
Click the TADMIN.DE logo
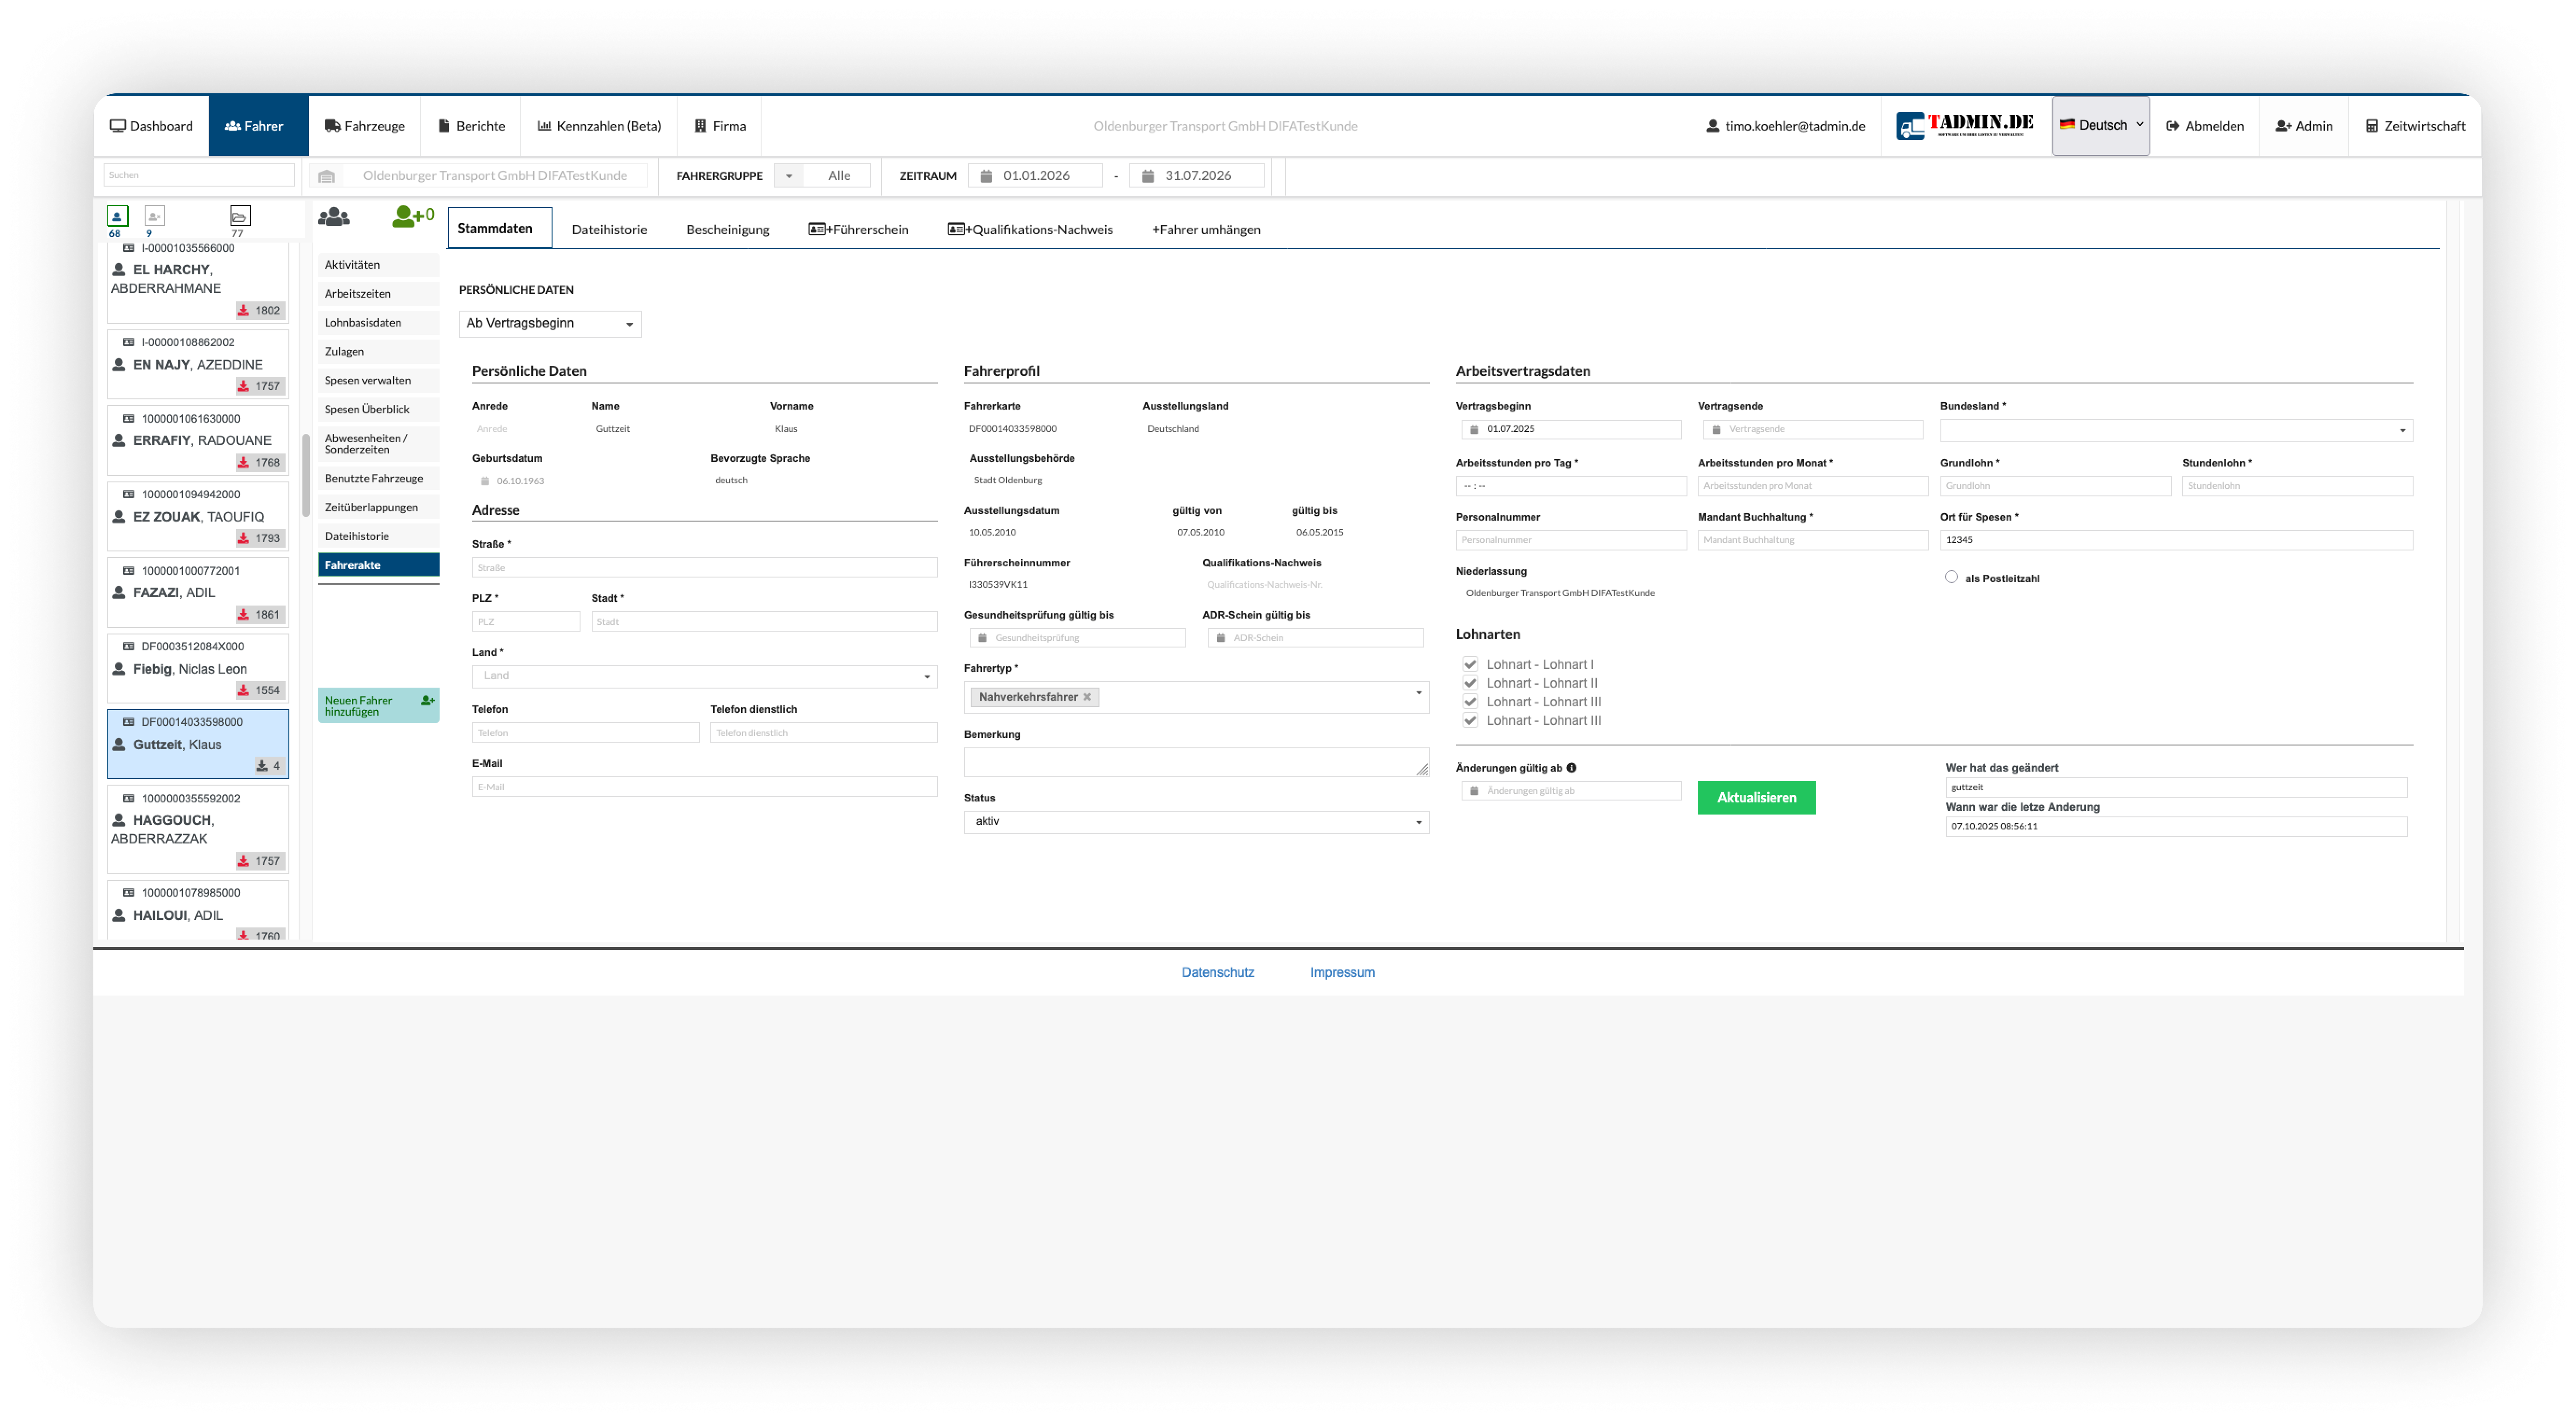point(1965,126)
